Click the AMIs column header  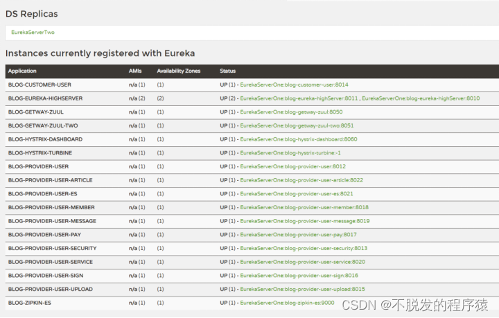point(135,71)
